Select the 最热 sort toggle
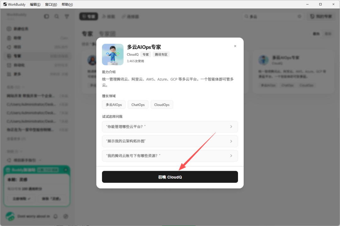Viewport: 340px width, 226px height. [x=316, y=34]
